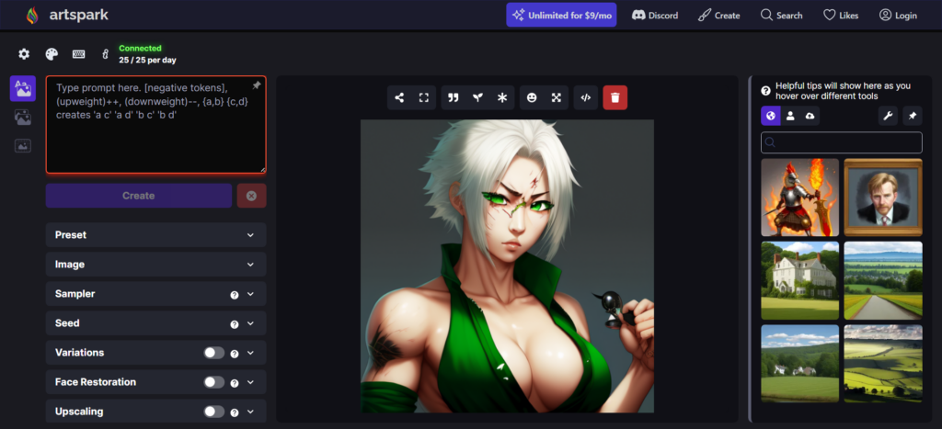942x429 pixels.
Task: Open the color palette theme icon
Action: 52,54
